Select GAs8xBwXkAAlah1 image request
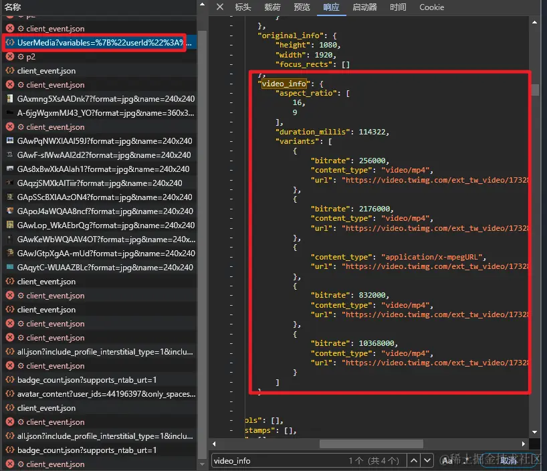547x471 pixels. 100,169
